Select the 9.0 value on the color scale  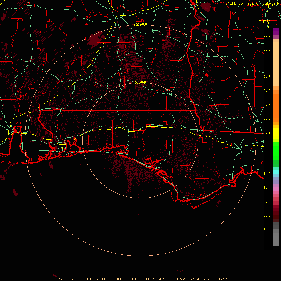click(x=267, y=49)
